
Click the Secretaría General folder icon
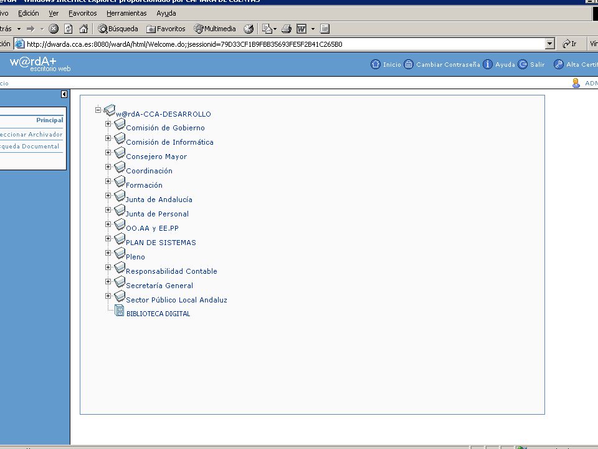tap(120, 281)
